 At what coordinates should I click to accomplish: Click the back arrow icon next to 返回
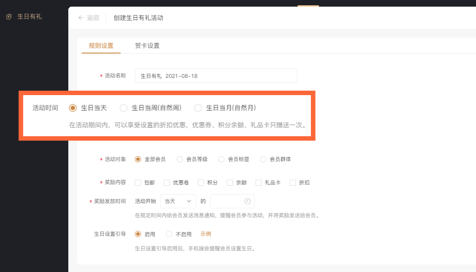[x=81, y=18]
